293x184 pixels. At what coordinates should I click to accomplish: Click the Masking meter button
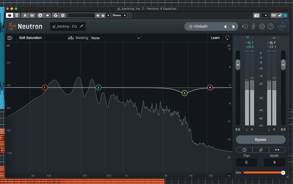[78, 38]
